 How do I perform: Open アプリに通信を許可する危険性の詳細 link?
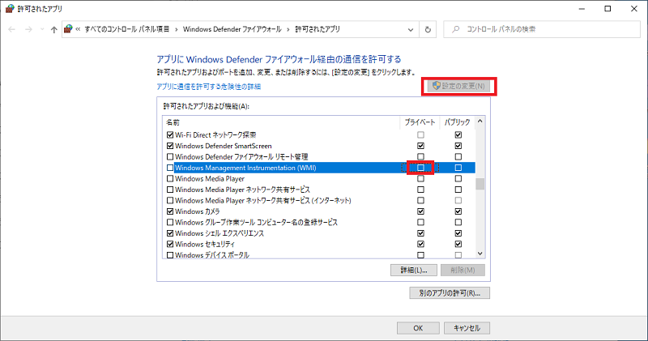209,87
